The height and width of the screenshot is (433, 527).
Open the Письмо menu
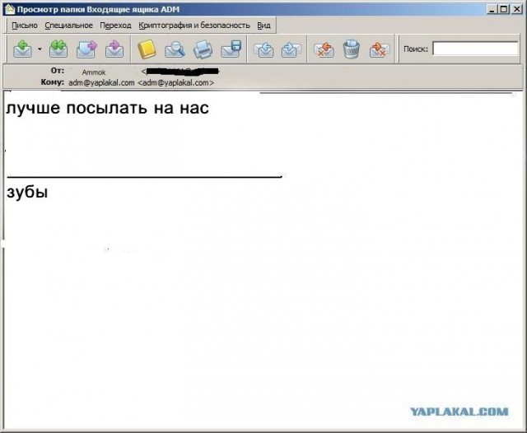click(x=25, y=26)
